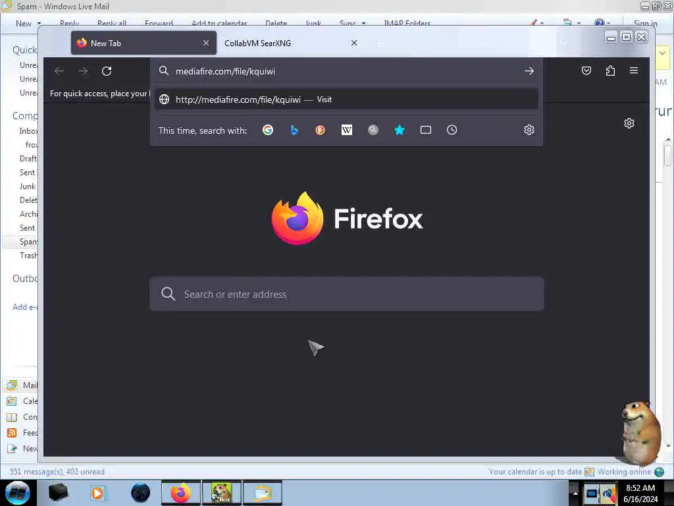Open the Firefox Extensions puzzle icon
This screenshot has height=506, width=674.
(x=610, y=70)
